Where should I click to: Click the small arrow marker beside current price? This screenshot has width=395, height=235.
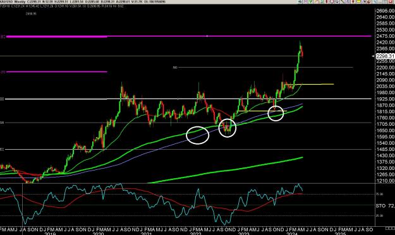[x=374, y=56]
